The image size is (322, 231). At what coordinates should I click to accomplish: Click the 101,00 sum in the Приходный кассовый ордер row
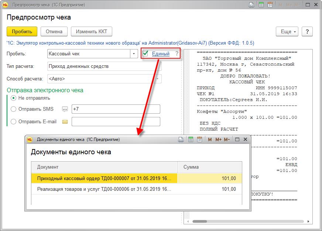tap(229, 178)
